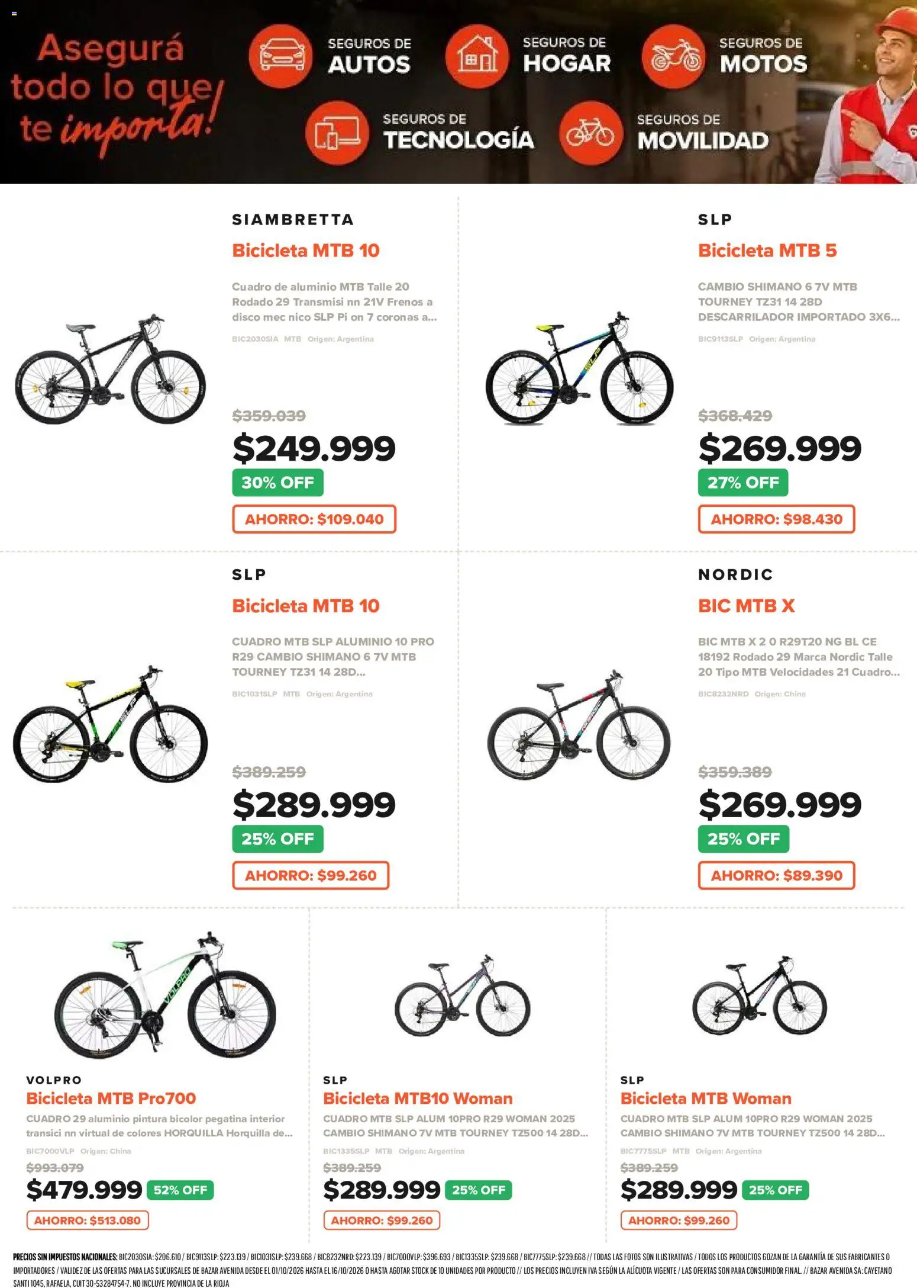
Task: Click the Bicicleta MTB Woman product title
Action: 706,1099
